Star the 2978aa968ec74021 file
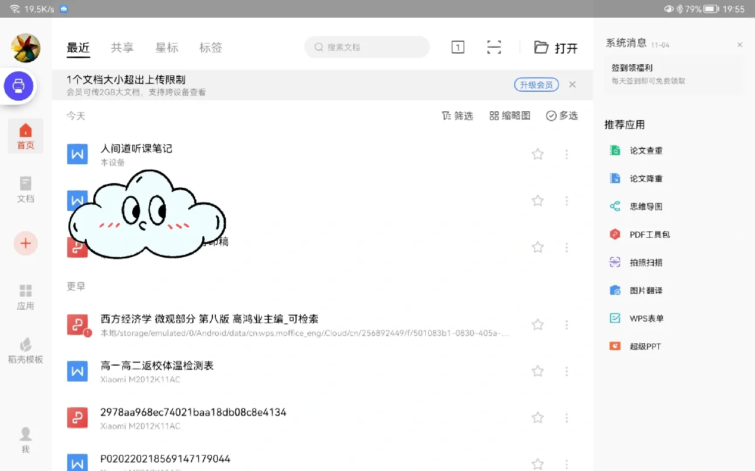This screenshot has width=755, height=471. pos(537,417)
